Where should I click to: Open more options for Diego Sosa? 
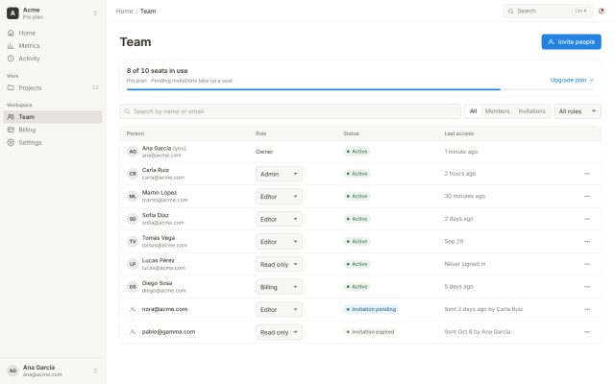(x=587, y=287)
